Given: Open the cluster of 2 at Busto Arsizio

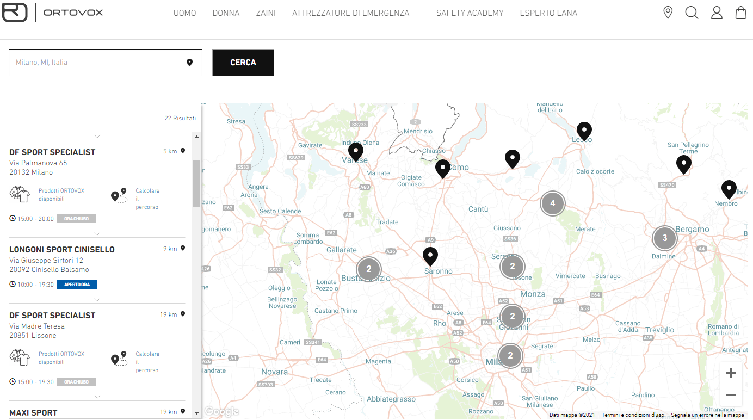Looking at the screenshot, I should point(369,269).
